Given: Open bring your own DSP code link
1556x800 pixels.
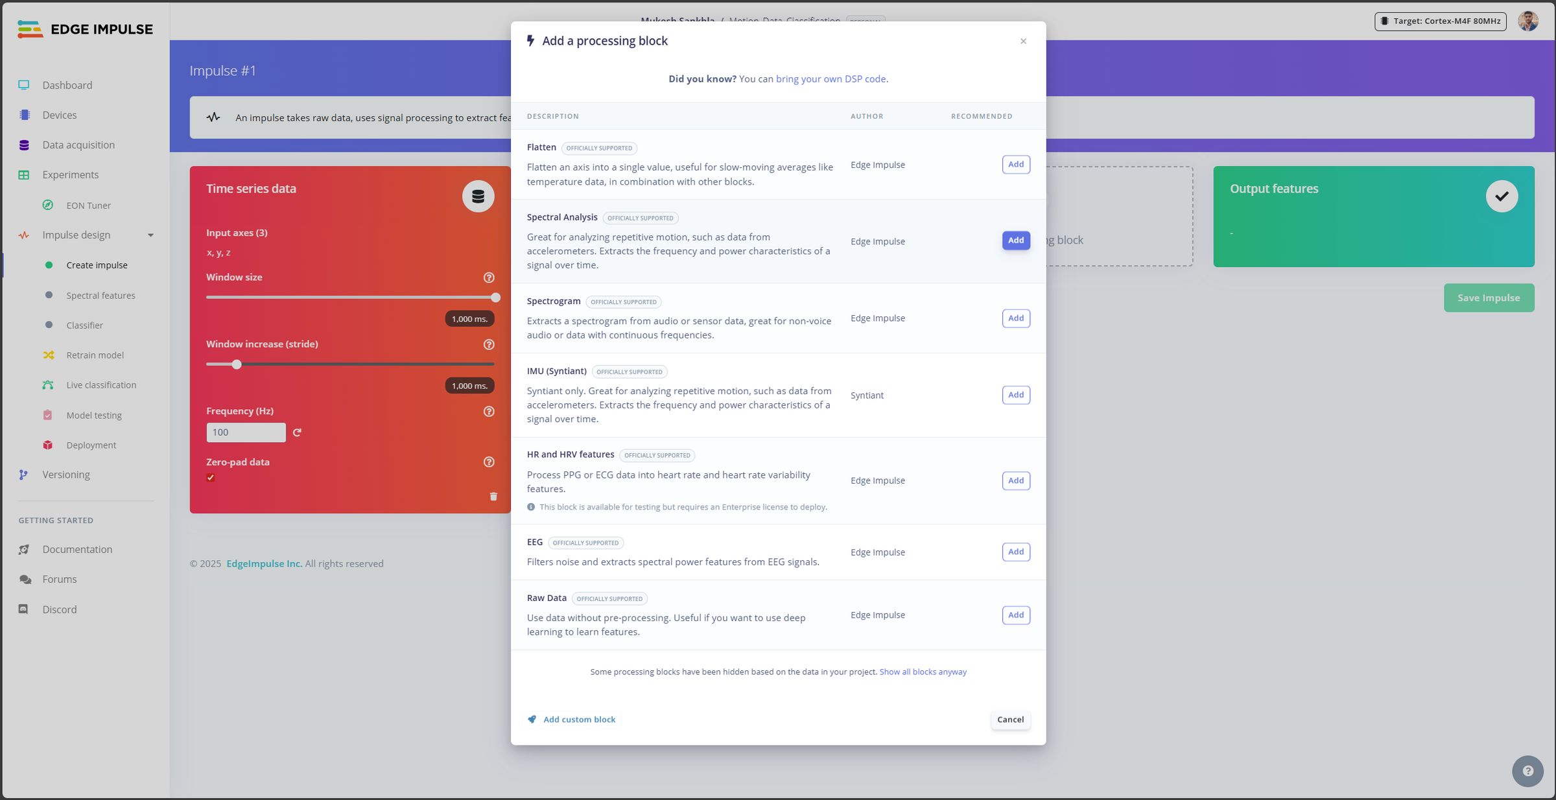Looking at the screenshot, I should (x=831, y=78).
